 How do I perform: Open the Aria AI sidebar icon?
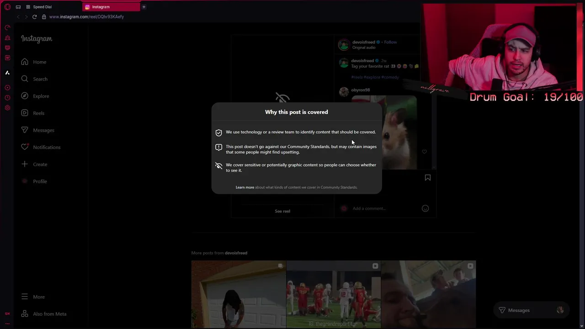coord(7,73)
